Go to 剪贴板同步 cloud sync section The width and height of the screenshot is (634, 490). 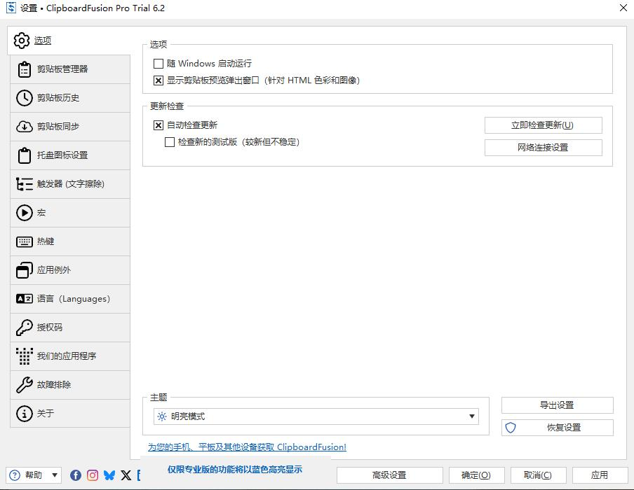69,127
